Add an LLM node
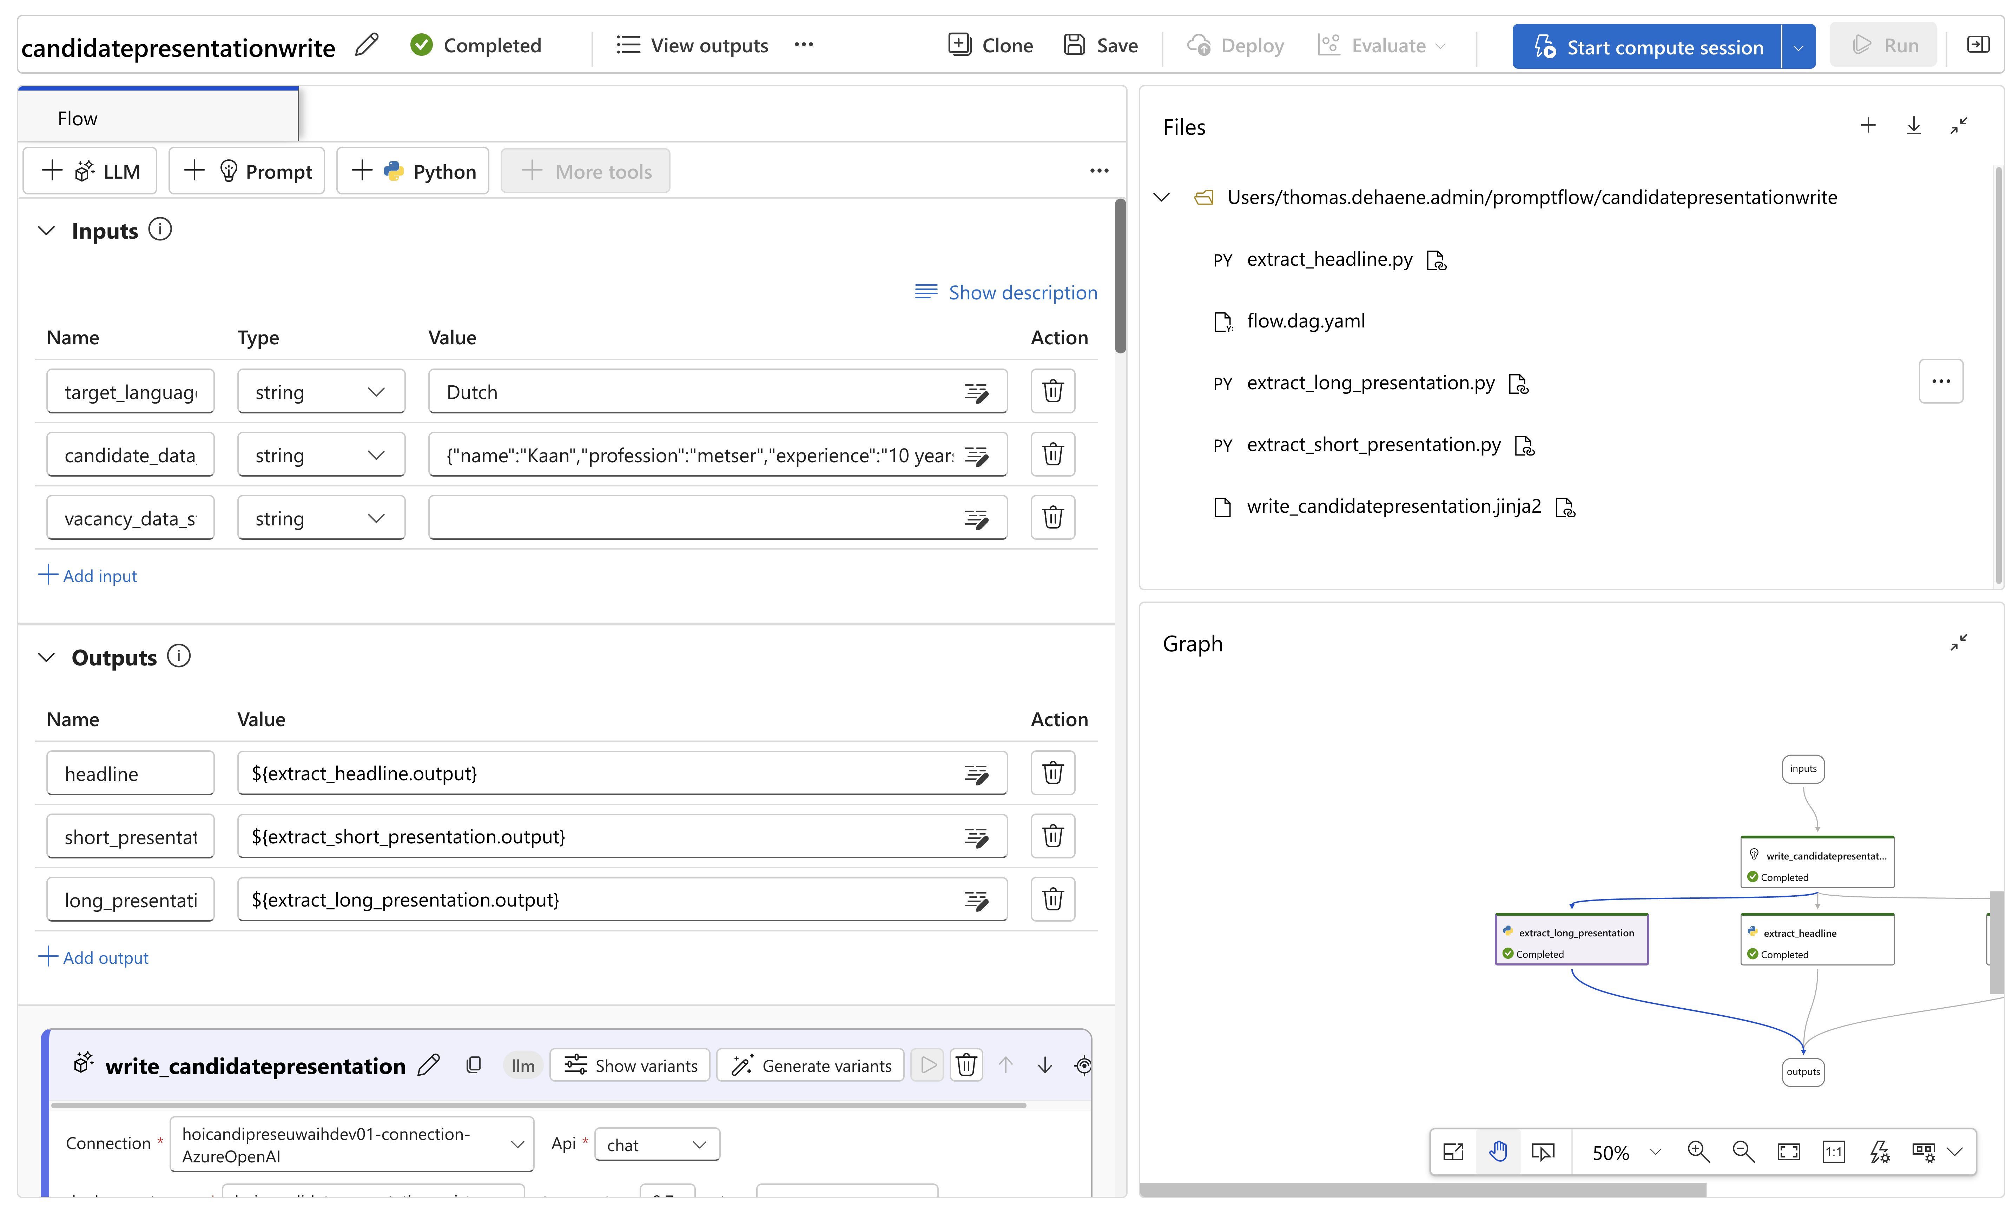The height and width of the screenshot is (1208, 2013). [x=90, y=171]
